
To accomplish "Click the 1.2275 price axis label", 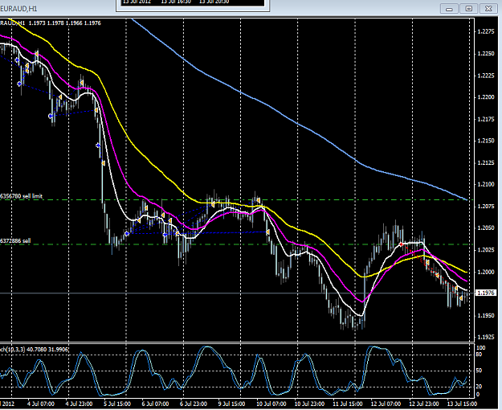I will tap(486, 31).
